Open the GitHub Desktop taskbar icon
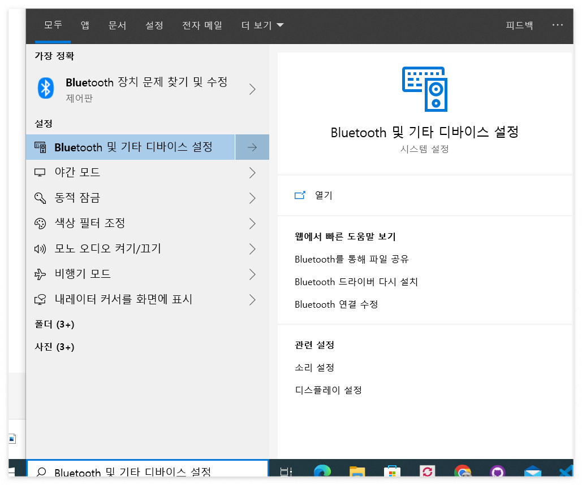Viewport: 582px width, 485px height. 497,471
